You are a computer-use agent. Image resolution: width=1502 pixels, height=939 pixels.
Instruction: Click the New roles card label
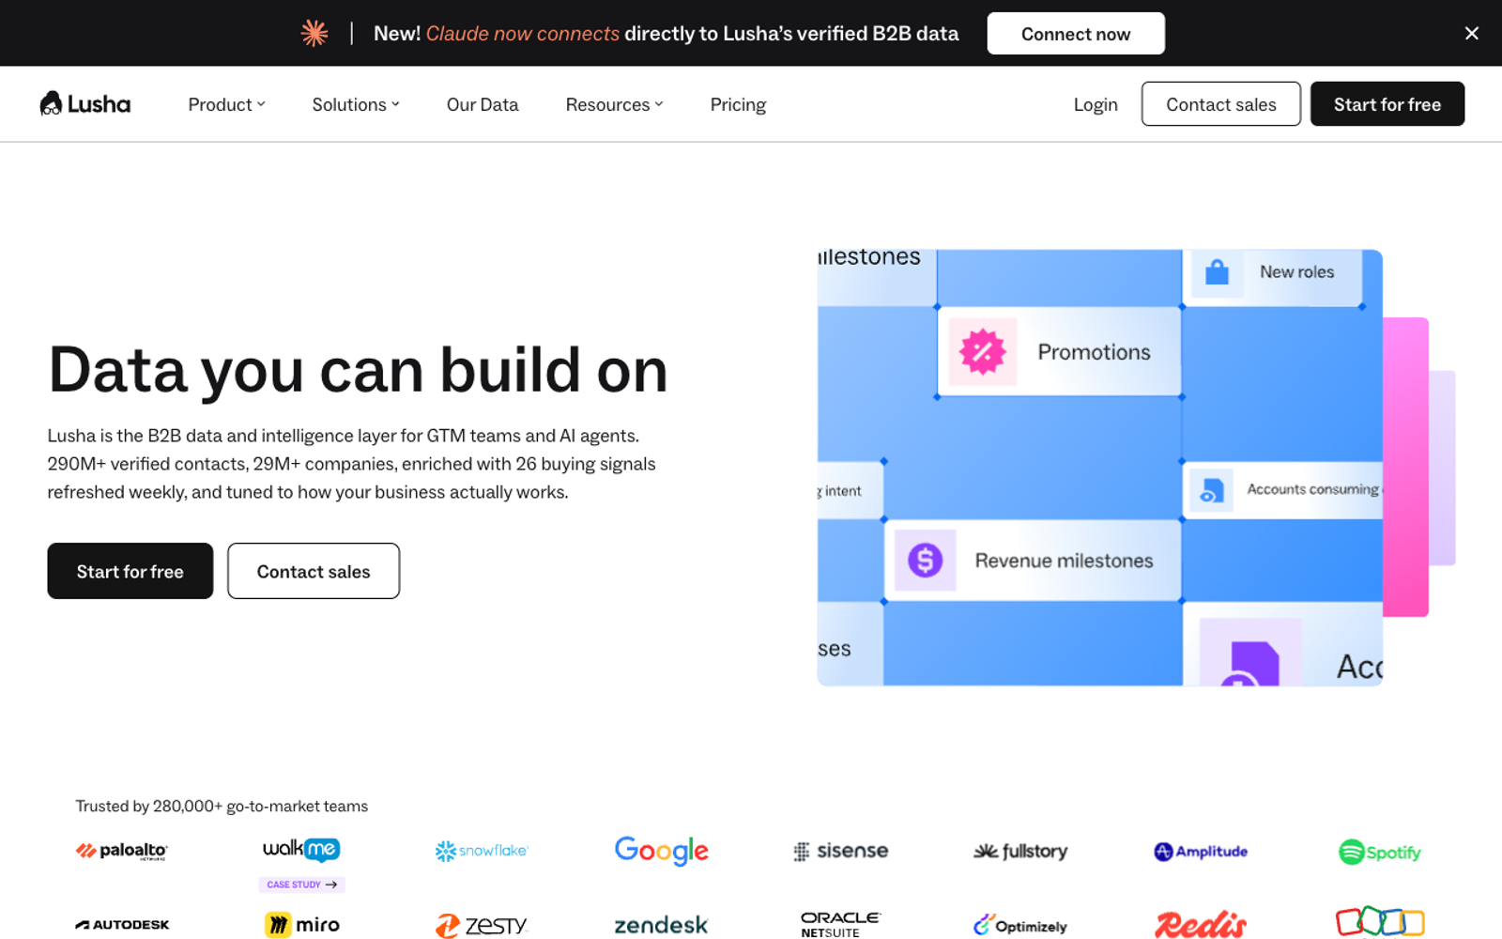[1296, 272]
